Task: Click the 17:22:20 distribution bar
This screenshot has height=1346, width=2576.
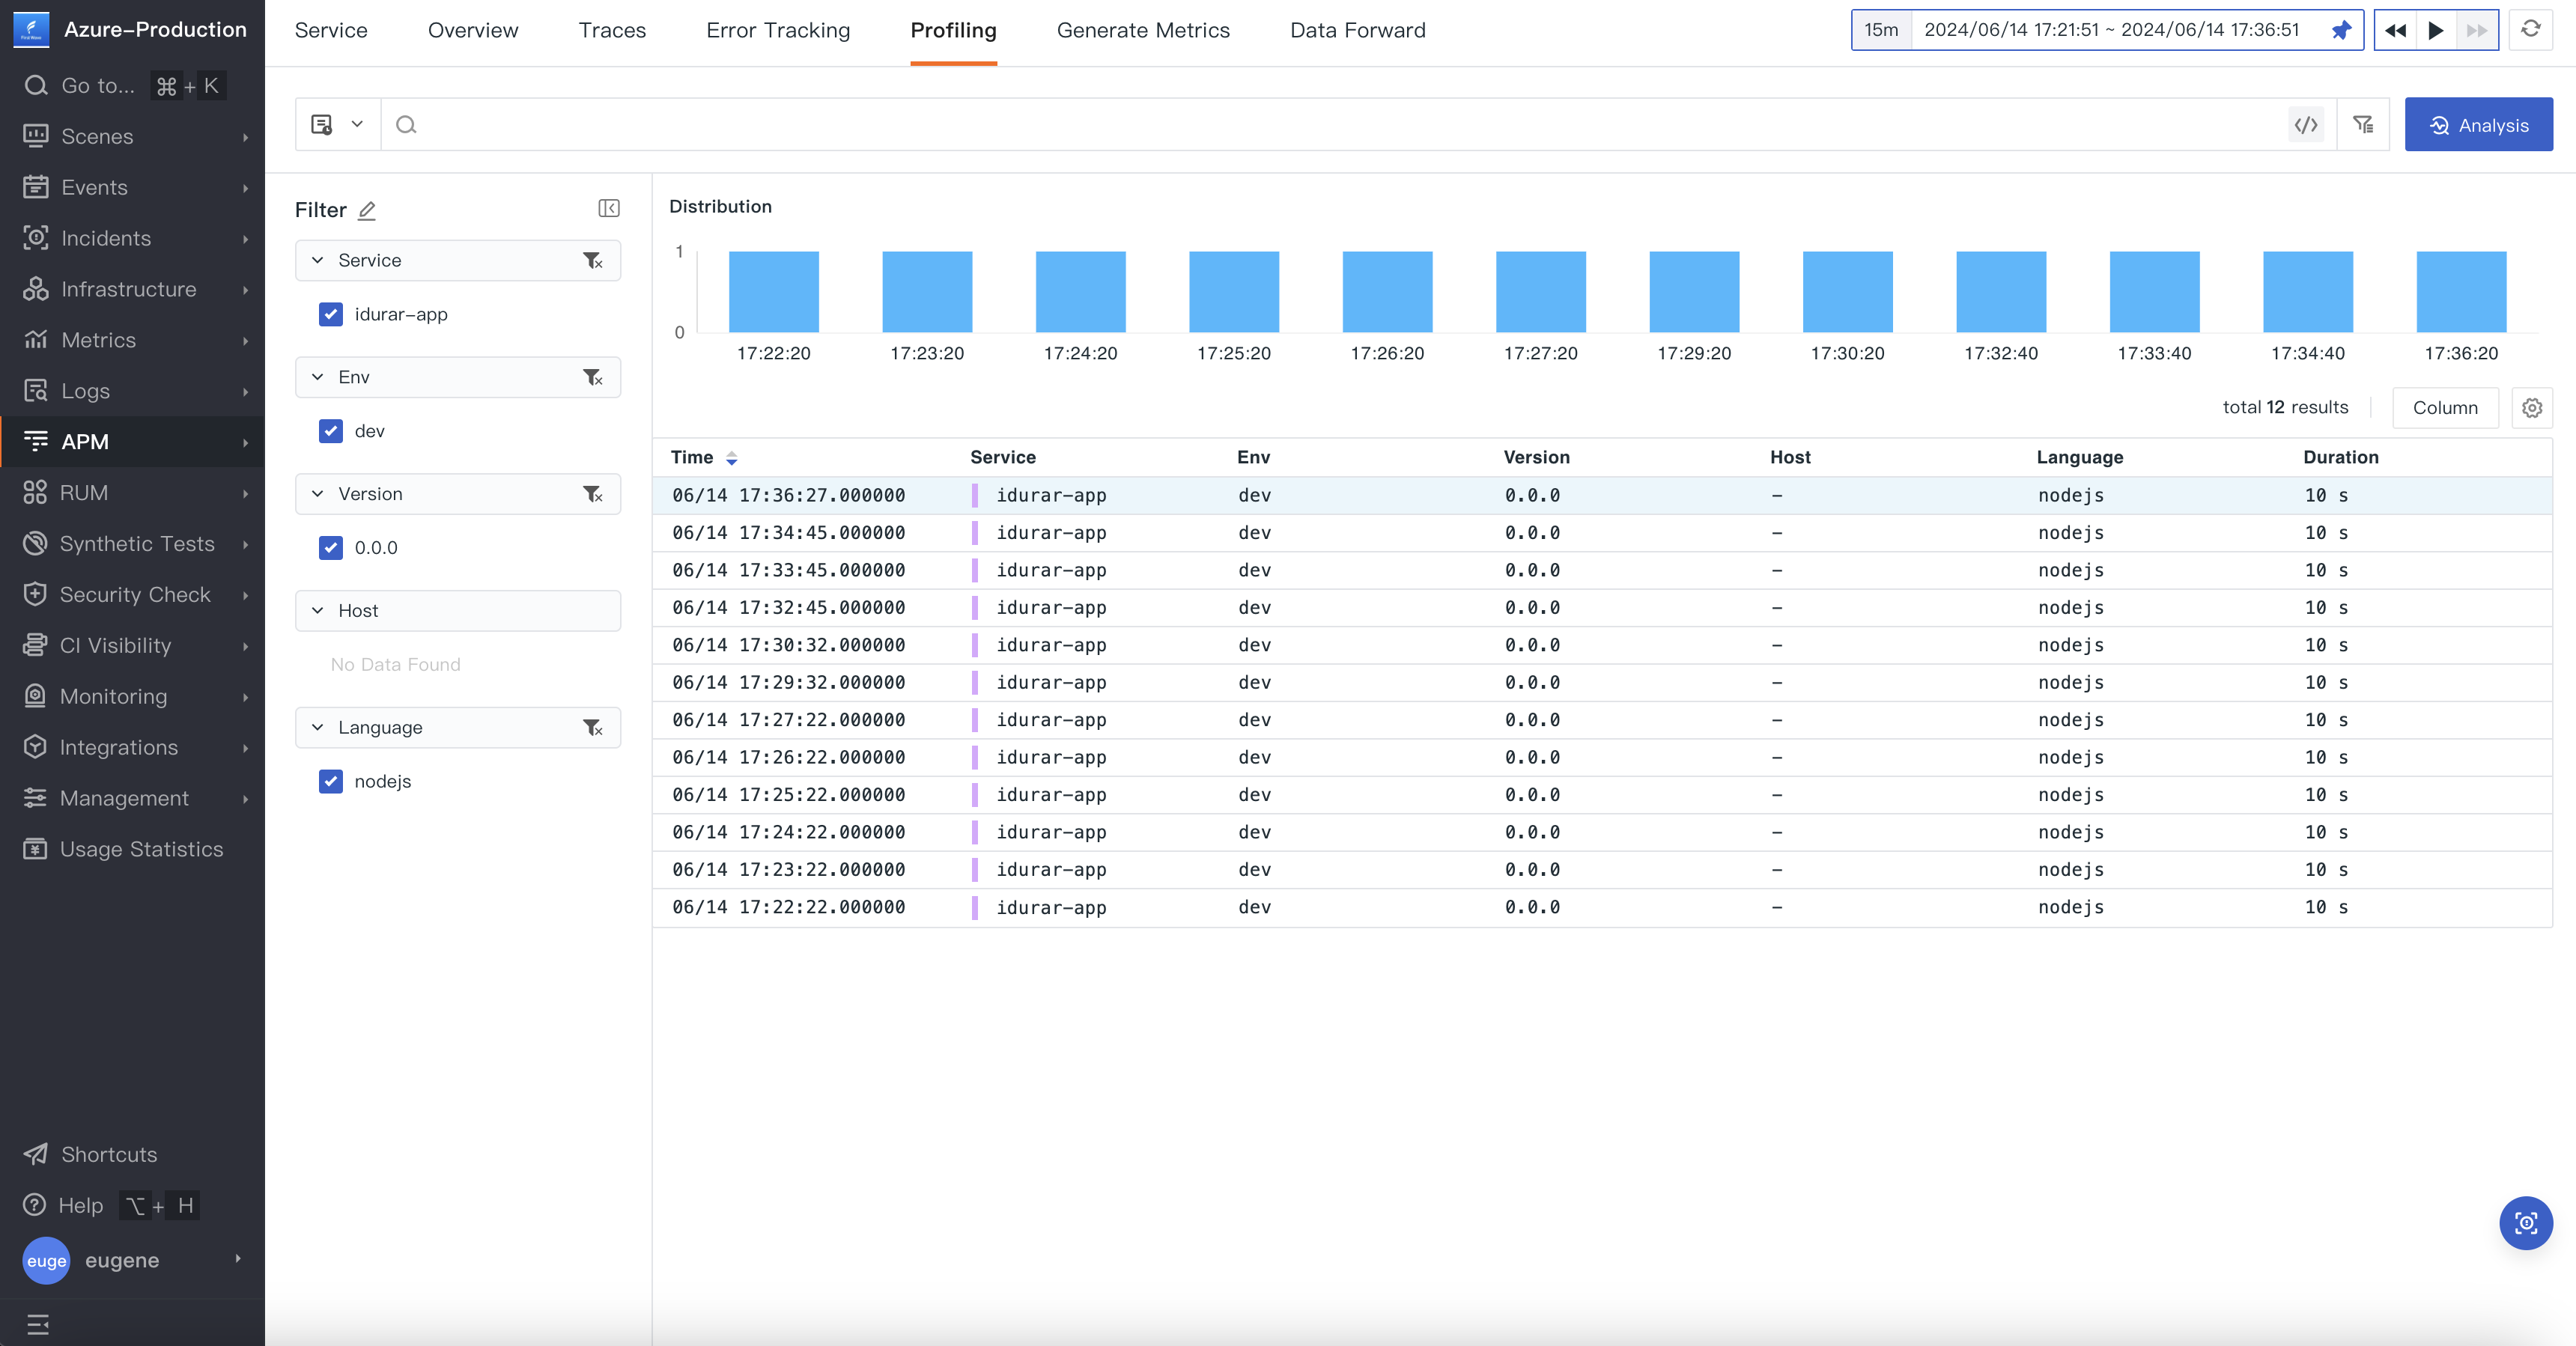Action: pyautogui.click(x=773, y=291)
